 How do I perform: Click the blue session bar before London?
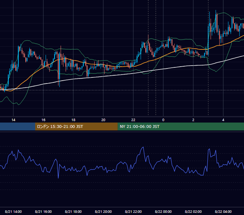(x=18, y=126)
